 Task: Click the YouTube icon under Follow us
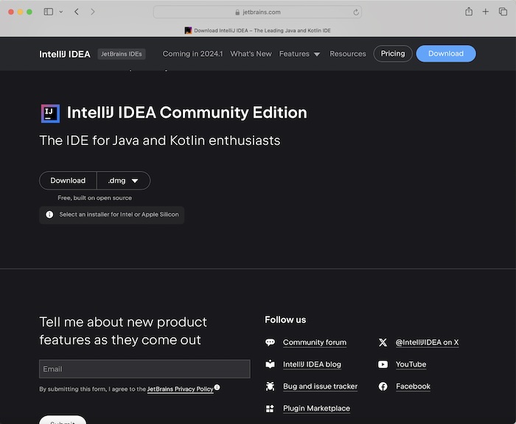383,364
